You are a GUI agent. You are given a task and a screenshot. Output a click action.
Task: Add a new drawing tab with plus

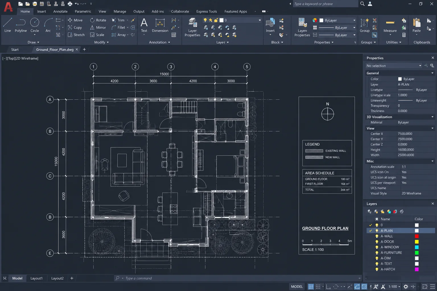coord(84,49)
